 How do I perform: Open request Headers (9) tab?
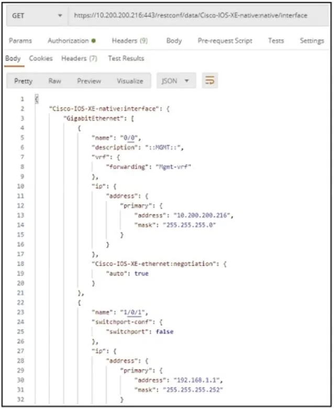[129, 41]
